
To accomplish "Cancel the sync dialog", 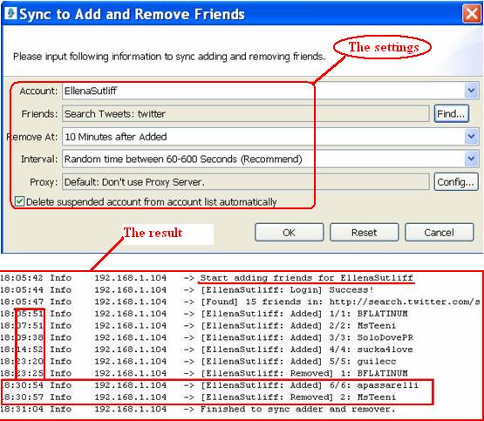I will click(x=439, y=232).
